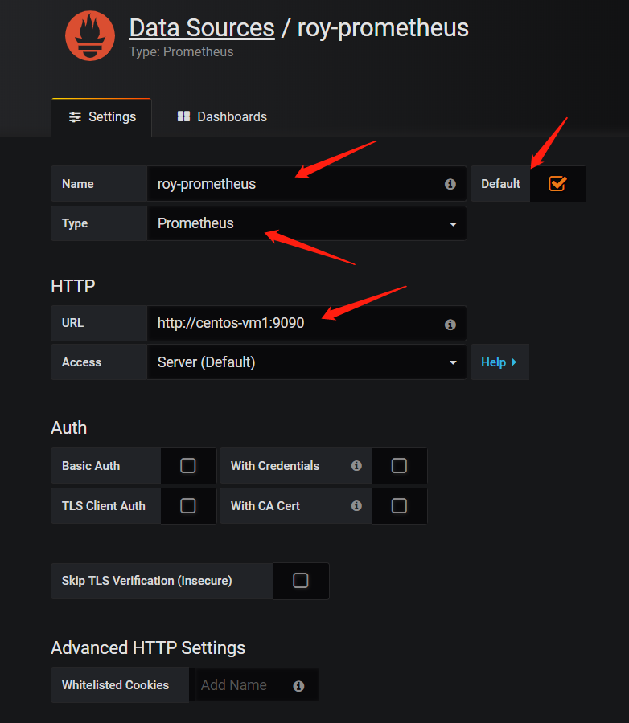The width and height of the screenshot is (629, 723).
Task: Open the Data Sources breadcrumb link
Action: coord(202,27)
